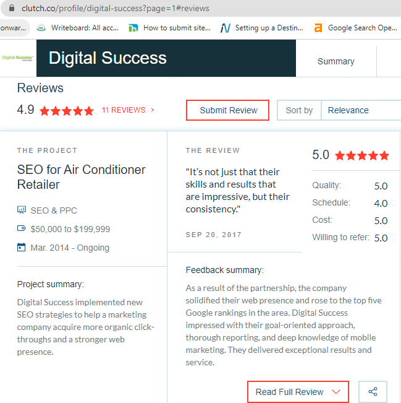This screenshot has width=401, height=403.
Task: Click the arrow next to 11 Reviews
Action: tap(153, 110)
